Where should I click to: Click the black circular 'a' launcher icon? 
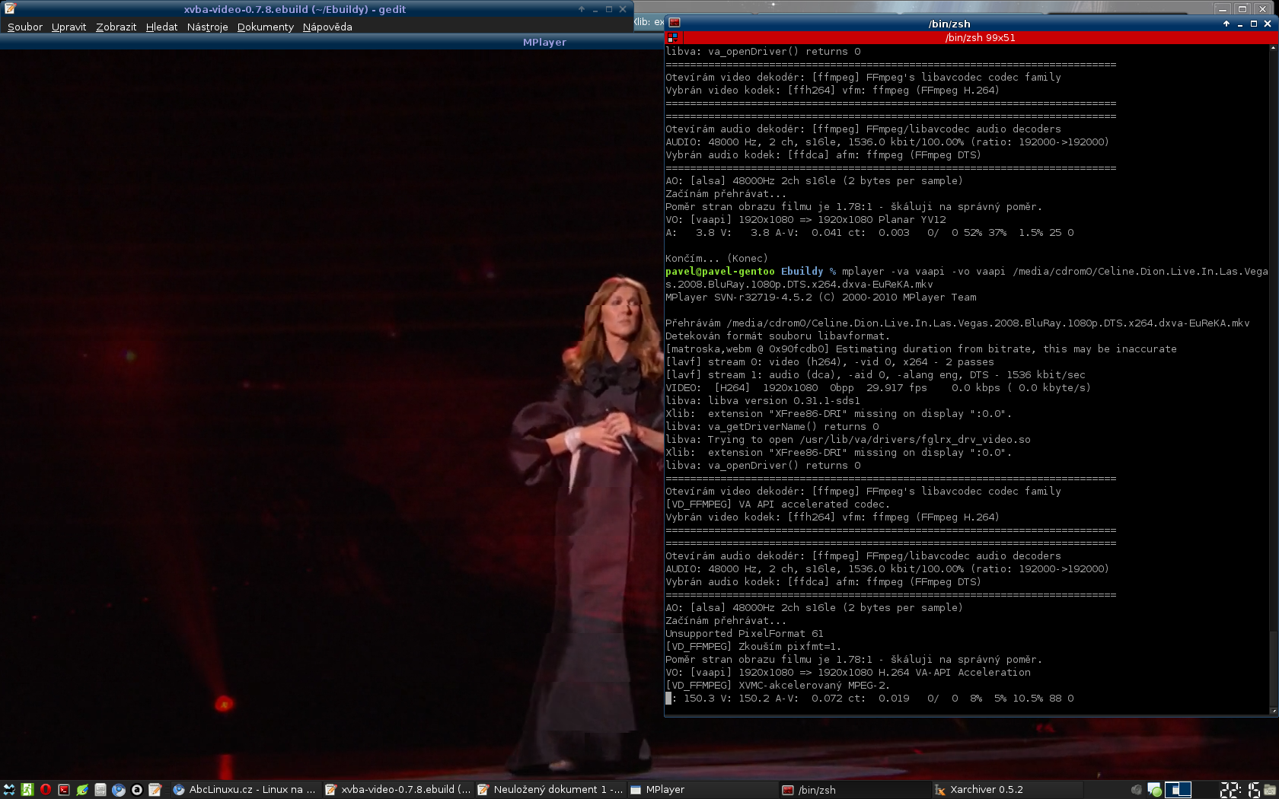point(137,790)
